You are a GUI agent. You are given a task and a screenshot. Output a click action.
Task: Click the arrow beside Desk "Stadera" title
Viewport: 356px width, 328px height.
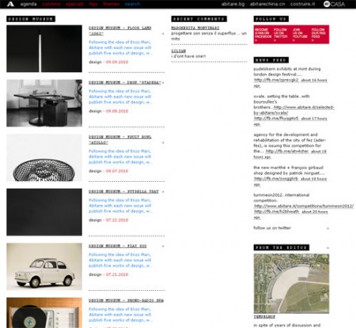click(163, 82)
